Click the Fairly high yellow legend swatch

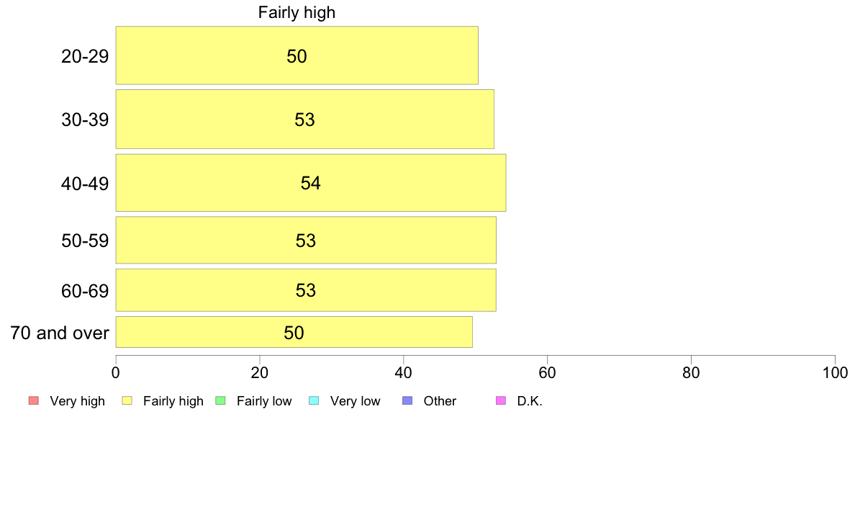click(x=127, y=400)
